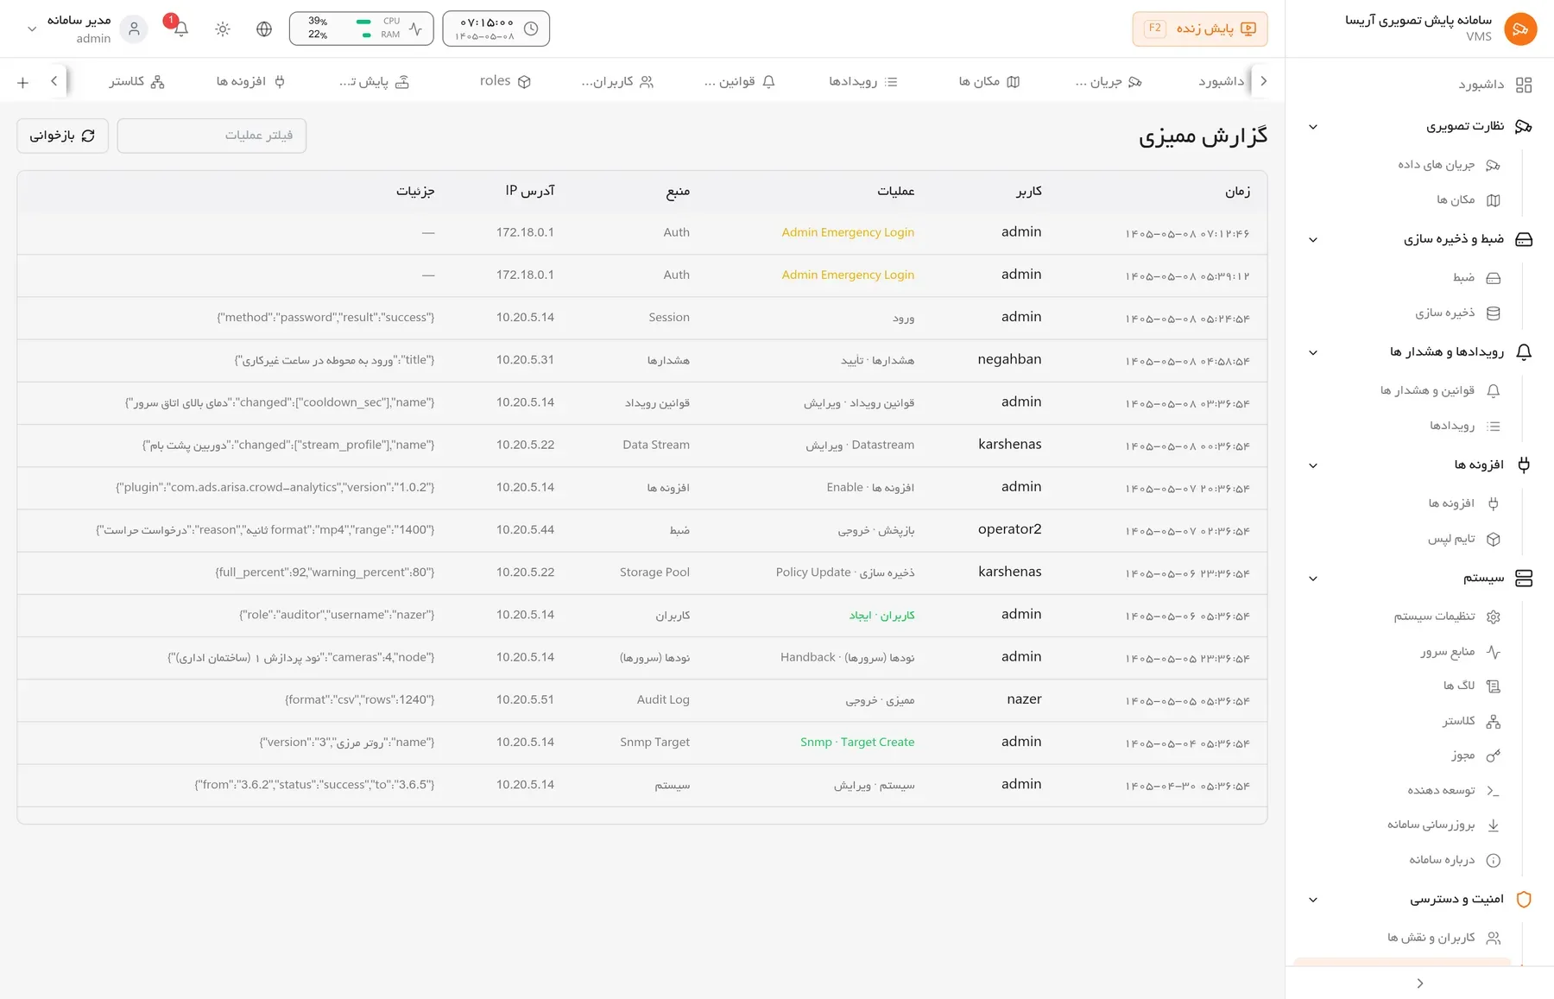1554x999 pixels.
Task: Collapse the امنیت و دسترسی section
Action: point(1313,900)
